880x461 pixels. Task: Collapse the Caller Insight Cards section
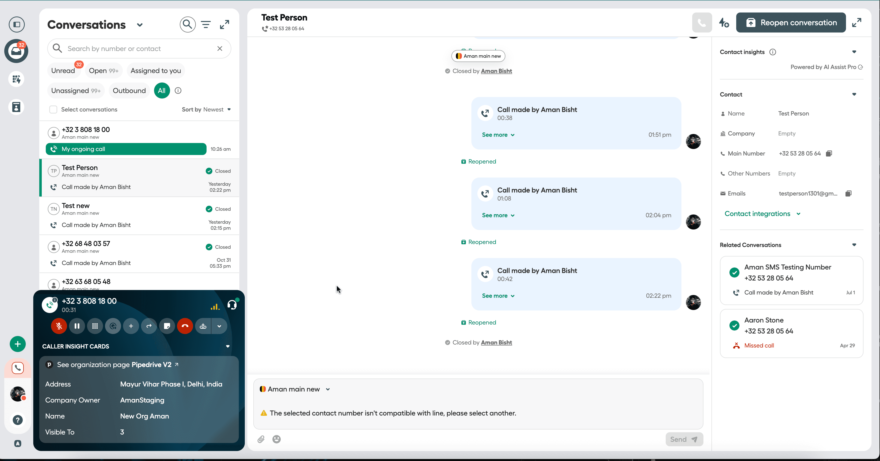(x=228, y=346)
